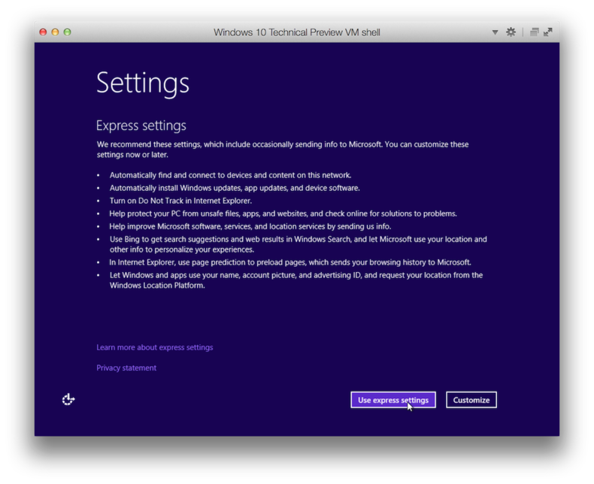Switch VM to Coherence window mode icon
The width and height of the screenshot is (594, 484).
[534, 32]
